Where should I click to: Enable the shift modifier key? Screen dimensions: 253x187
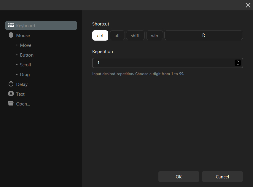(x=135, y=36)
